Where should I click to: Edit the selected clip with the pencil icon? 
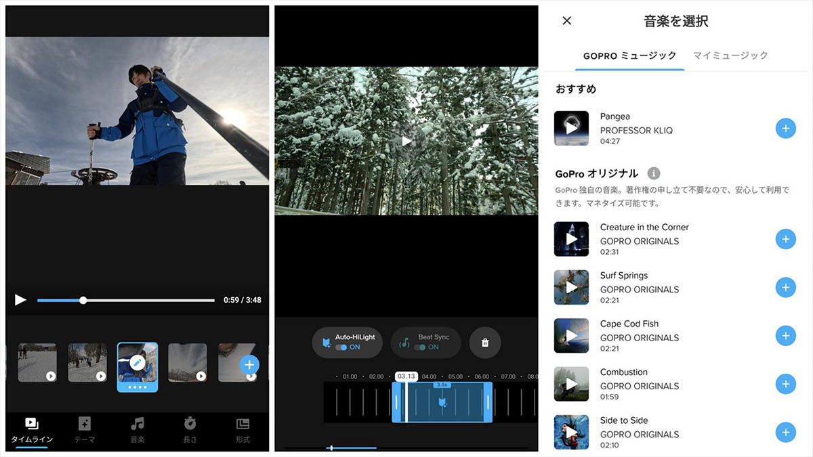pyautogui.click(x=138, y=363)
